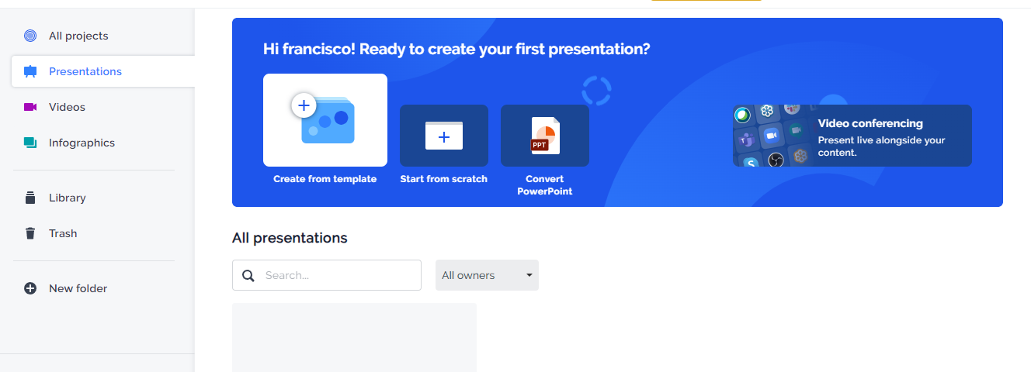Click Start from scratch label
Viewport: 1031px width, 372px height.
pyautogui.click(x=444, y=179)
